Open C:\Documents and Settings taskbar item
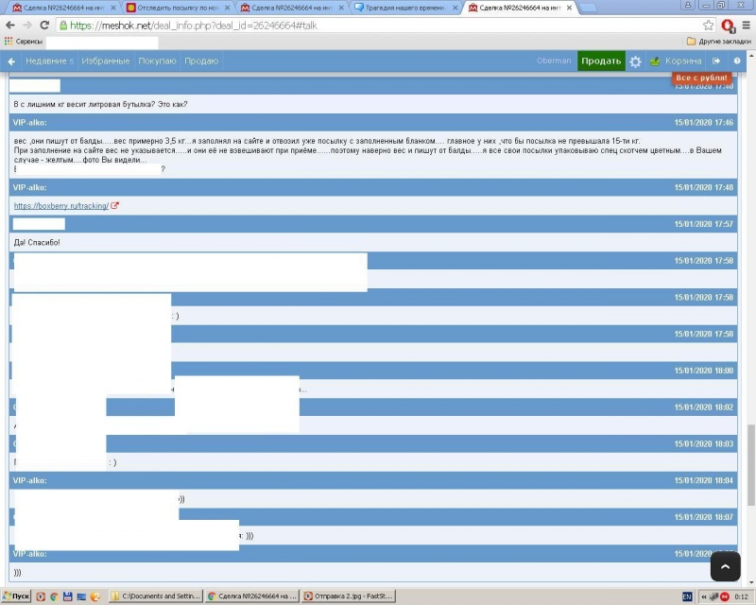This screenshot has width=756, height=605. point(157,596)
